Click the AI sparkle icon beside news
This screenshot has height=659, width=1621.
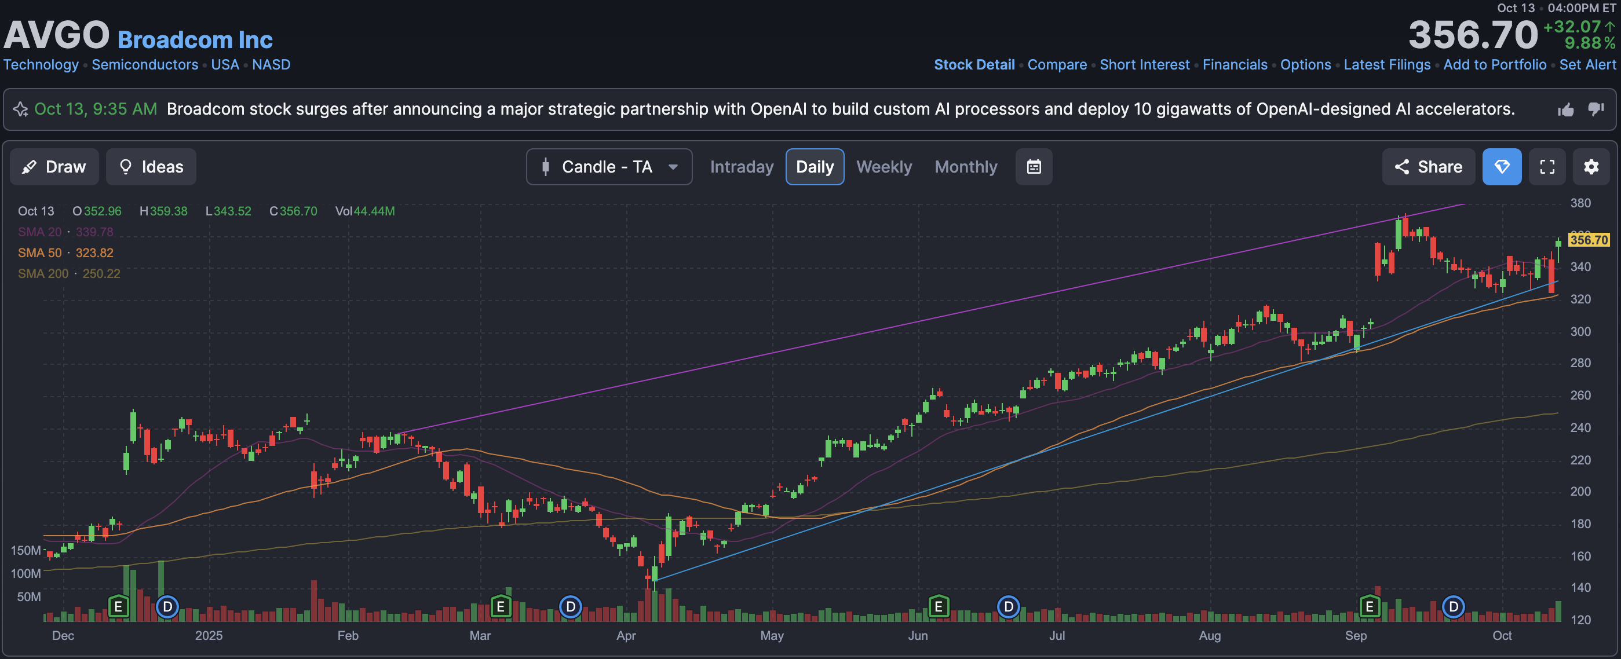pyautogui.click(x=20, y=109)
